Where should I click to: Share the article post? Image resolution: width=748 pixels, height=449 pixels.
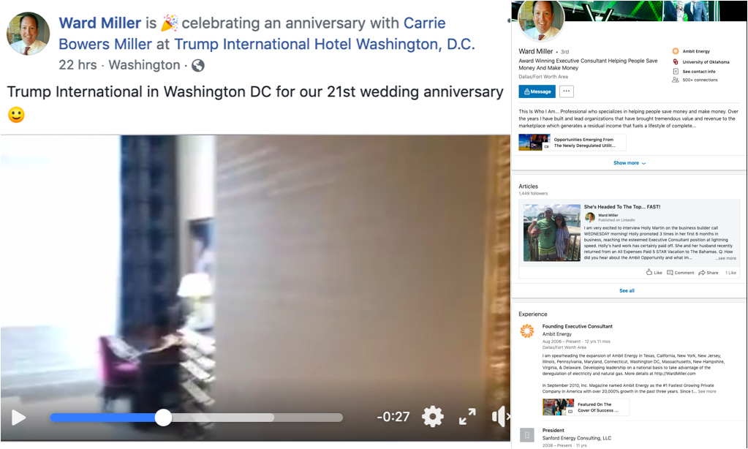click(x=709, y=273)
